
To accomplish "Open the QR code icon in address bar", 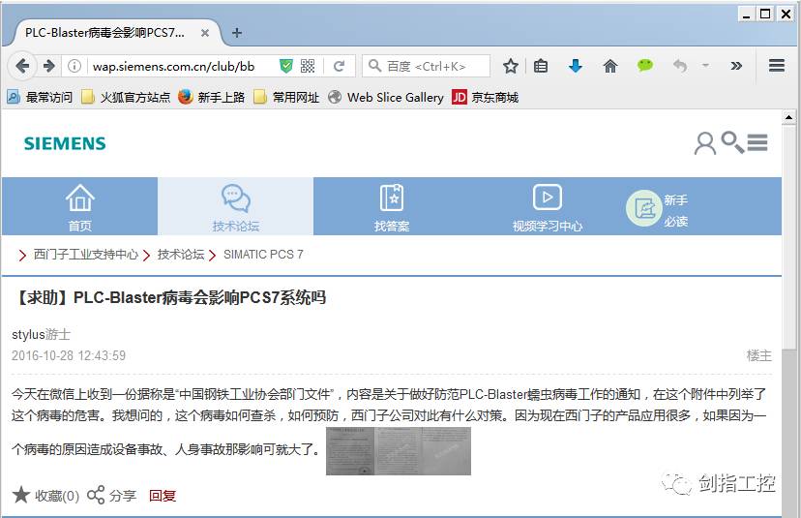I will coord(308,66).
